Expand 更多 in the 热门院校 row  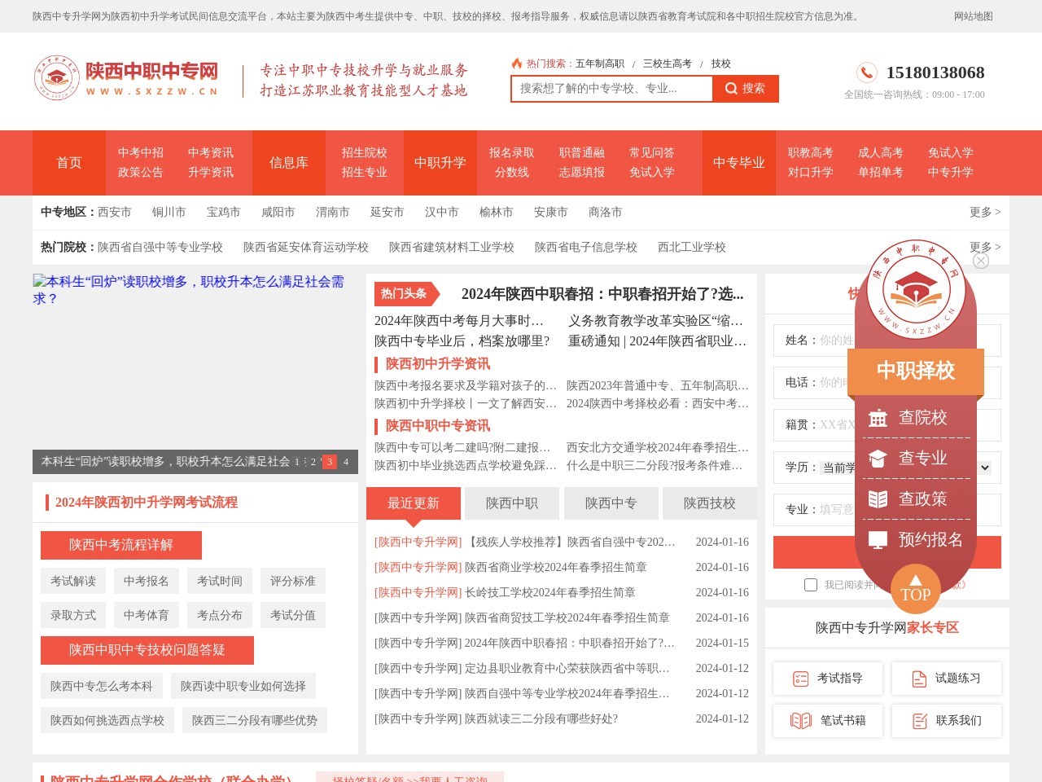click(985, 247)
